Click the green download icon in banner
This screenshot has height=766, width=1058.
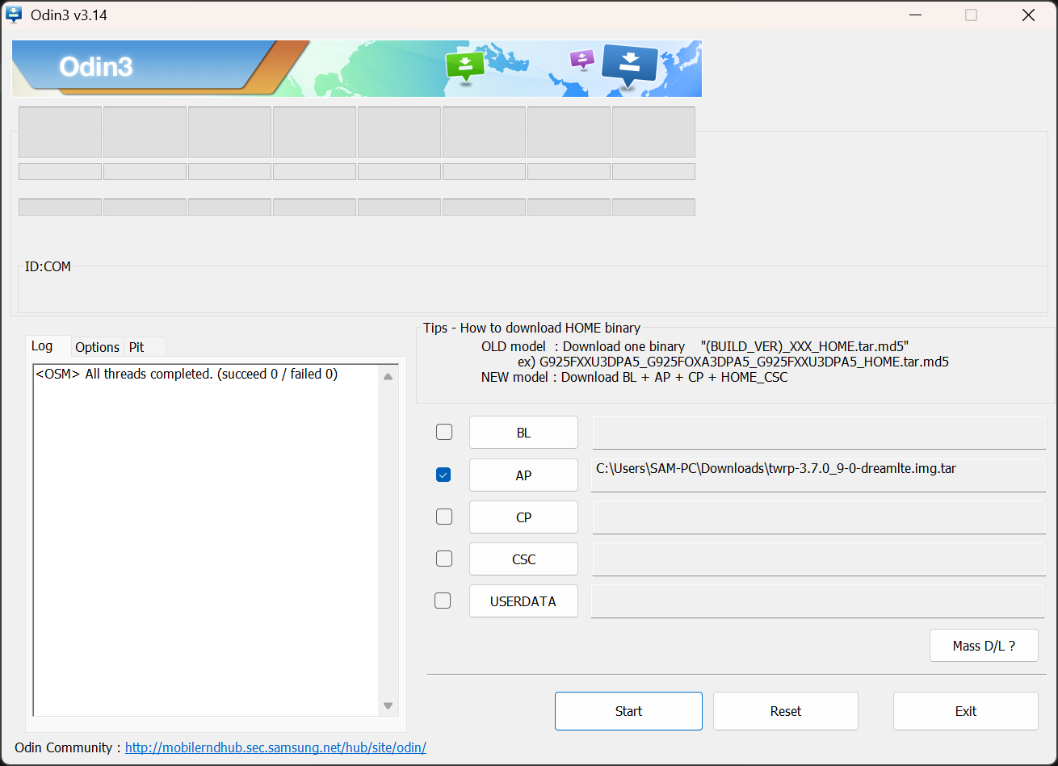464,68
